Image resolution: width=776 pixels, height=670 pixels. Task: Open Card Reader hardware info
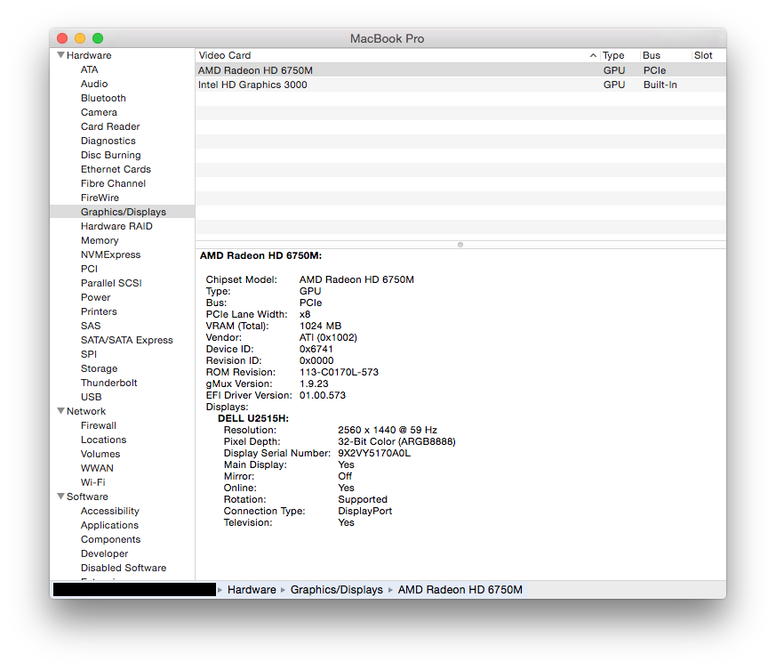point(110,126)
